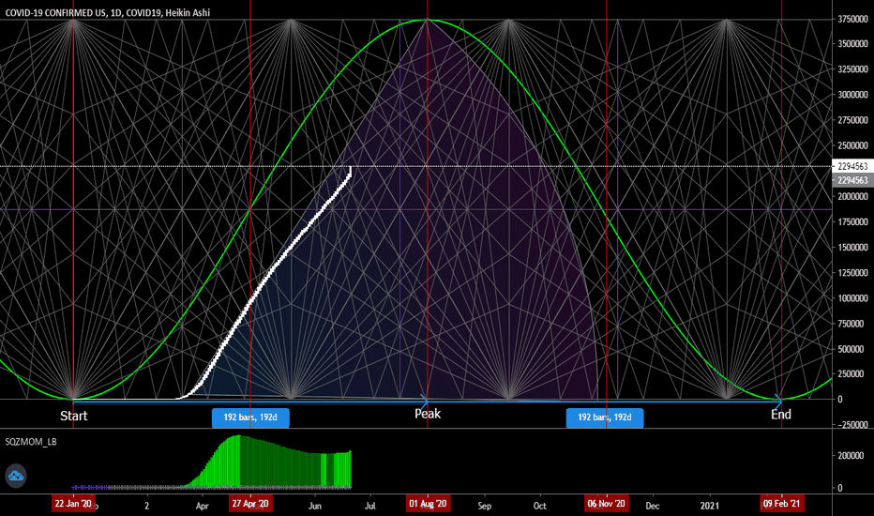Select the left 192 bars, 192d date range label
Screen dimensions: 874x516
[250, 417]
